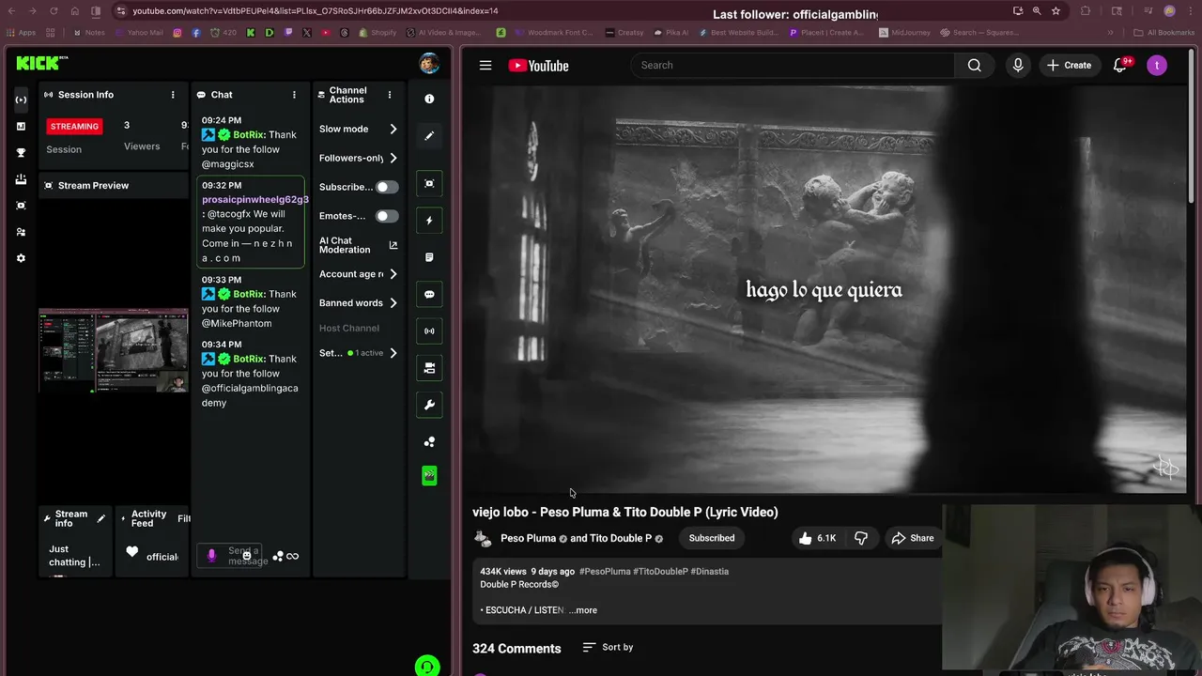The width and height of the screenshot is (1202, 676).
Task: Start voice search with microphone icon
Action: (1018, 66)
